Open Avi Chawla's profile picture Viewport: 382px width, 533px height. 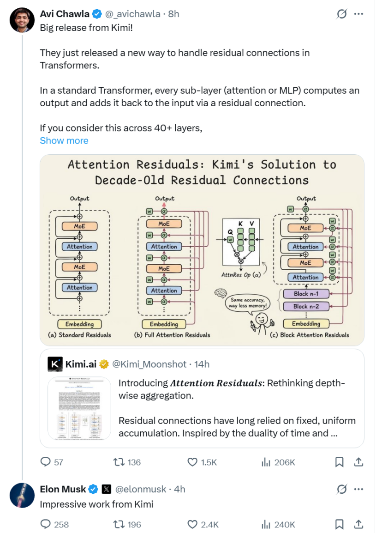click(22, 20)
